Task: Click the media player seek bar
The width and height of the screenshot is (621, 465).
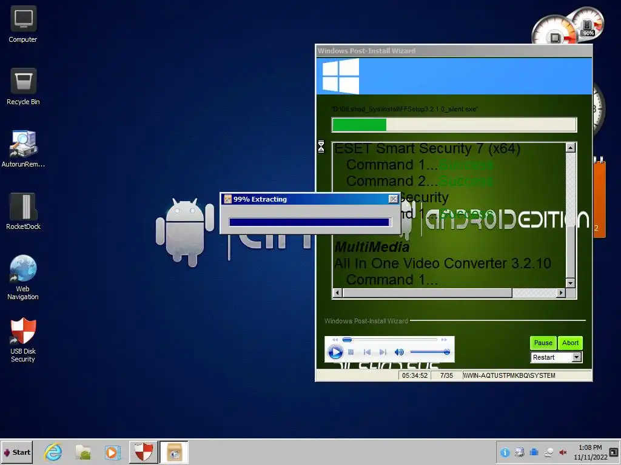Action: pyautogui.click(x=390, y=340)
